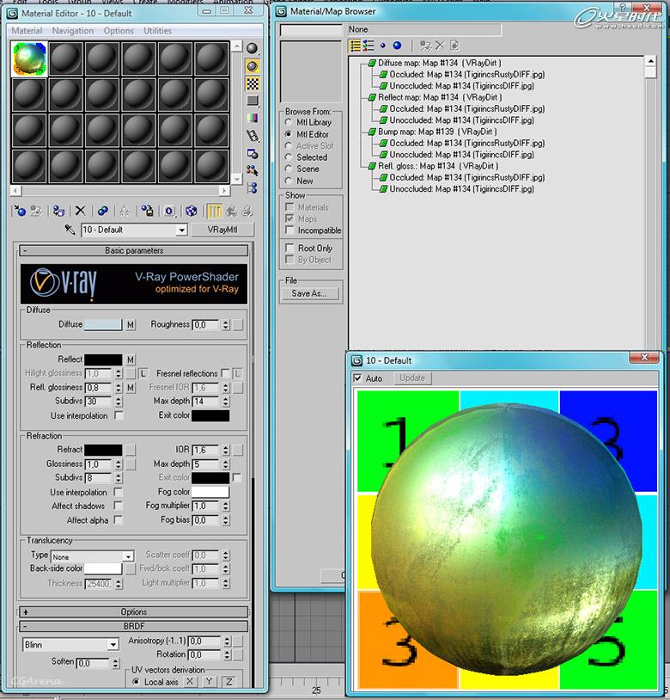Click the M map button next to Diffuse
Image resolution: width=670 pixels, height=700 pixels.
[131, 324]
